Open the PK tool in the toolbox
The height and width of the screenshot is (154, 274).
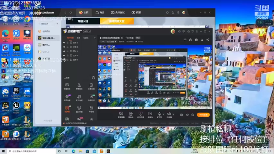79,119
